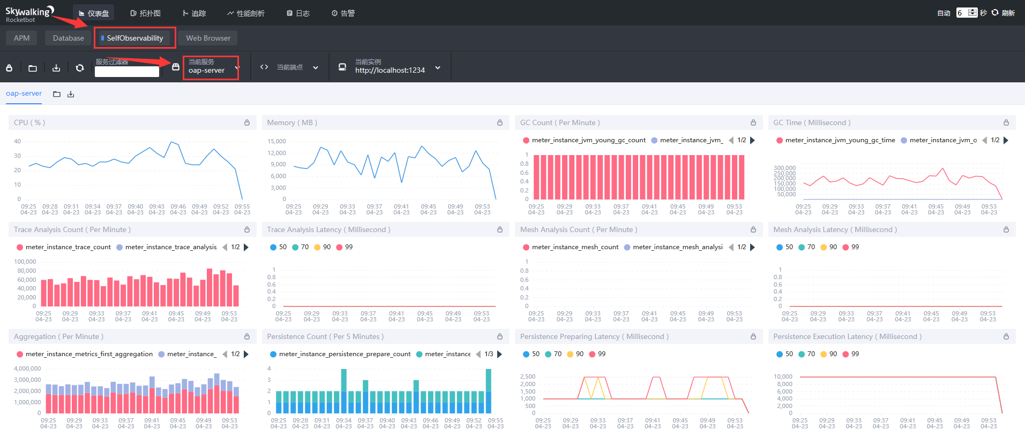Click the lock icon in the dashboard toolbar
The image size is (1025, 446).
(x=9, y=68)
